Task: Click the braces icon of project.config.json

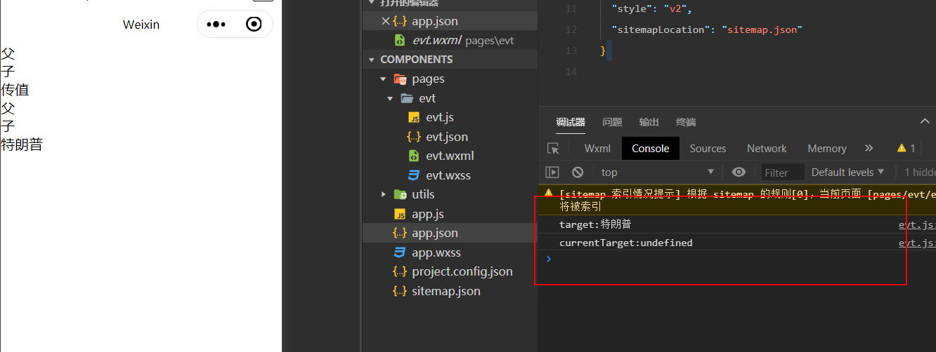Action: [x=400, y=271]
